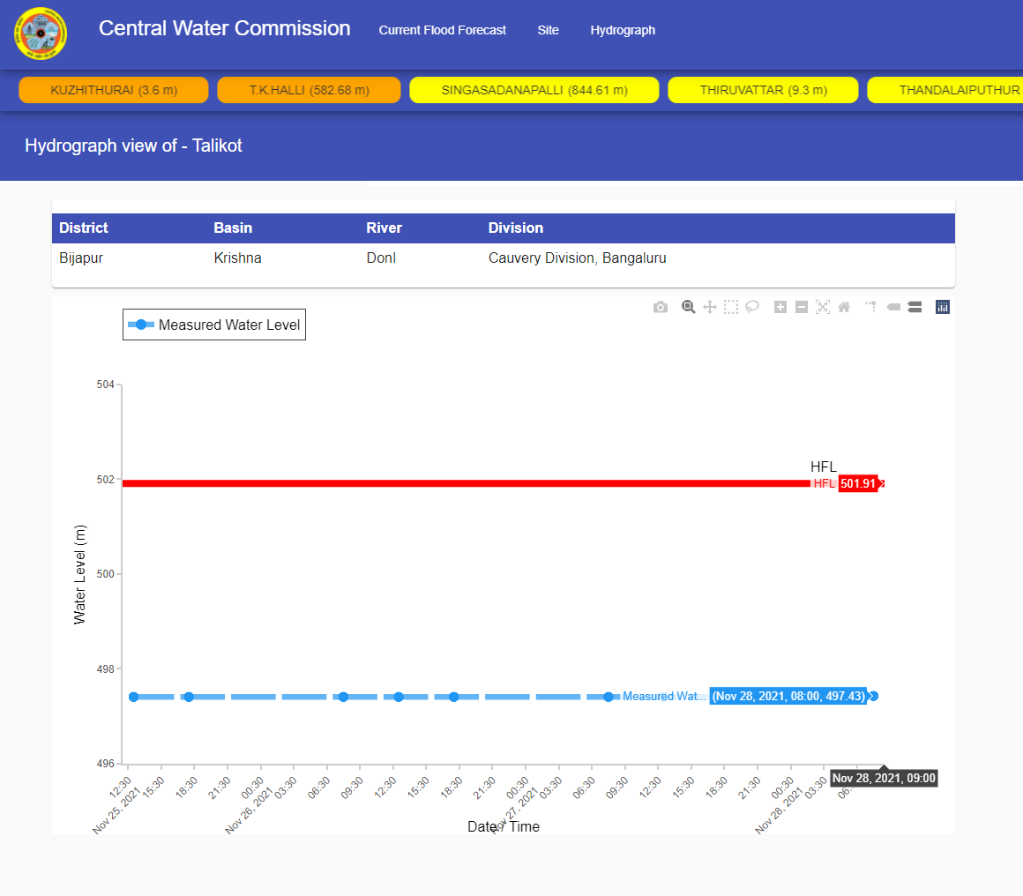This screenshot has width=1023, height=896.
Task: Zoom in with the plus icon
Action: pyautogui.click(x=780, y=307)
